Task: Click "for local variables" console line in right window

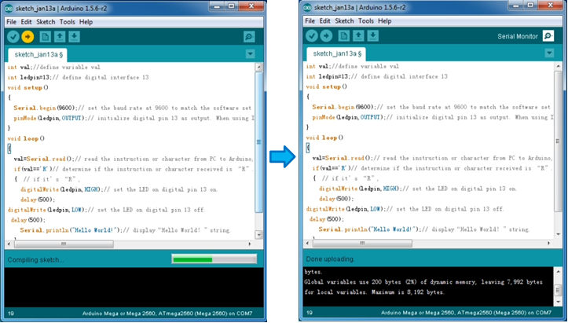Action: coord(374,292)
